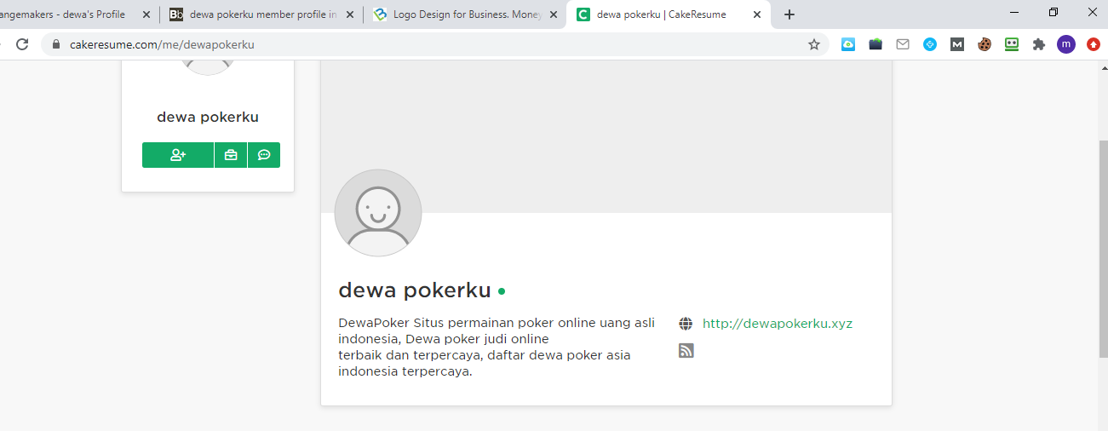Switch to dewa pokerku member profile tab
The image size is (1108, 431).
tap(262, 14)
